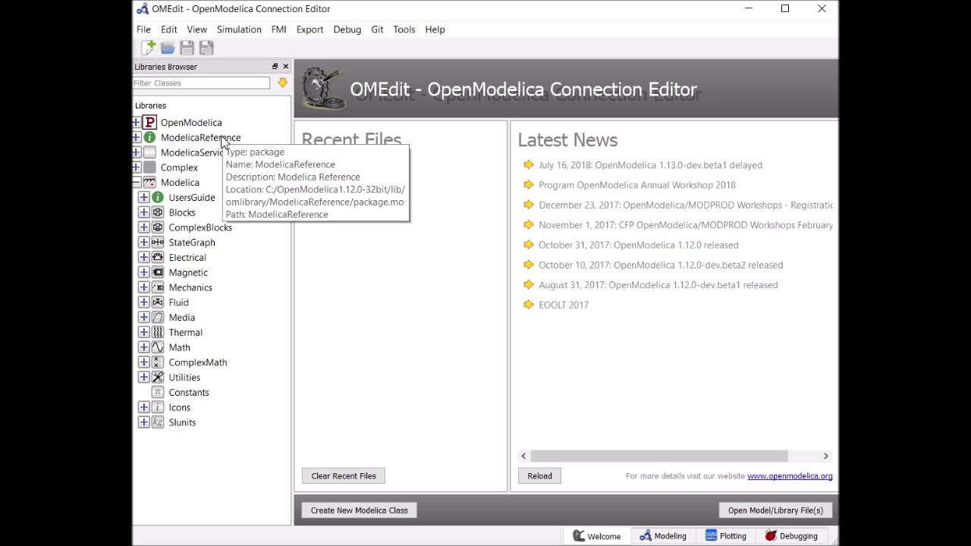Click Create New Modelica Class button
The width and height of the screenshot is (971, 546).
(x=359, y=510)
